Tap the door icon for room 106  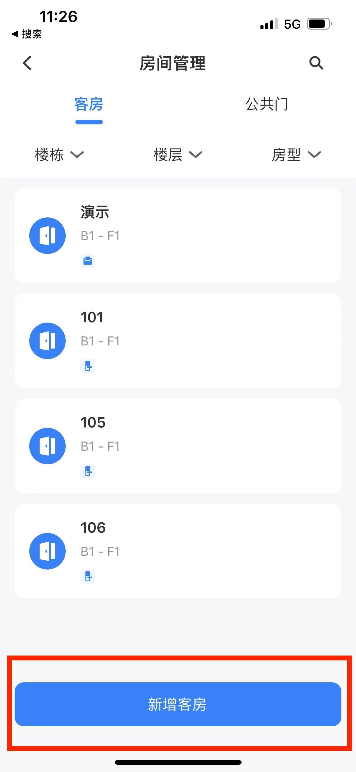pos(47,551)
